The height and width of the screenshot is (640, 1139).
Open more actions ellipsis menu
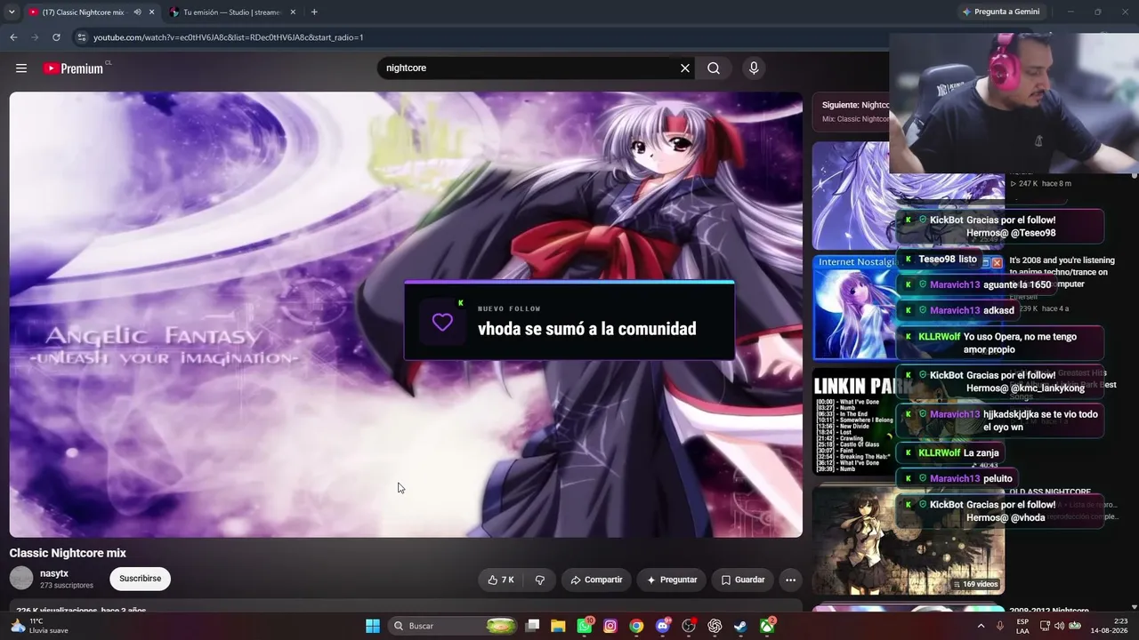pos(790,580)
